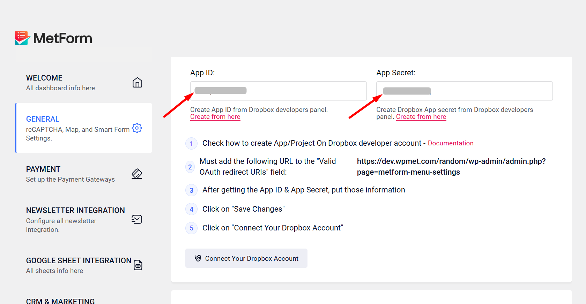Image resolution: width=586 pixels, height=304 pixels.
Task: Click the MetForm logo icon
Action: 22,38
